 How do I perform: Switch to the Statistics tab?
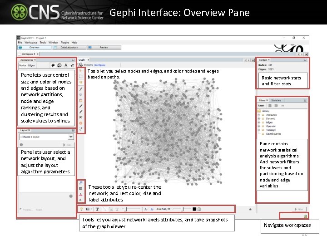tap(276, 100)
